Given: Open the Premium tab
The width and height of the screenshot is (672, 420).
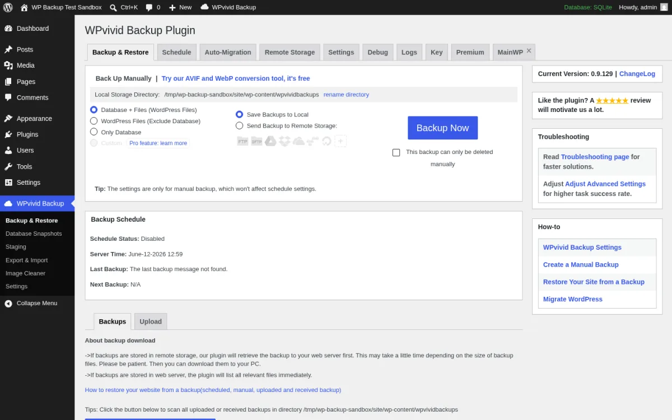Looking at the screenshot, I should coord(470,52).
